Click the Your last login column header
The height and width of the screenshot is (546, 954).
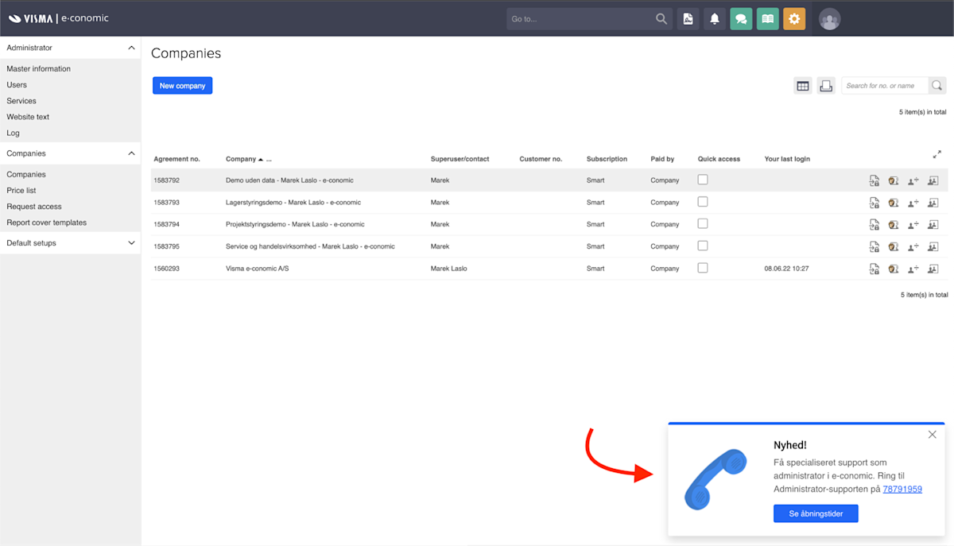787,159
